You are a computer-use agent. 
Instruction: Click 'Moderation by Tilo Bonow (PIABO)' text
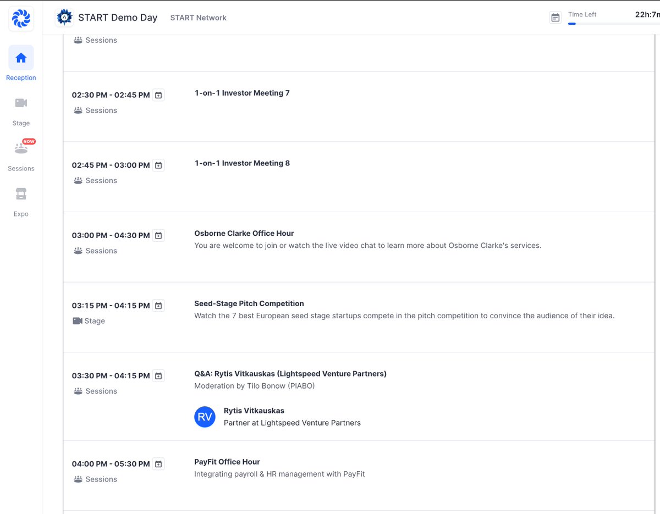(256, 386)
